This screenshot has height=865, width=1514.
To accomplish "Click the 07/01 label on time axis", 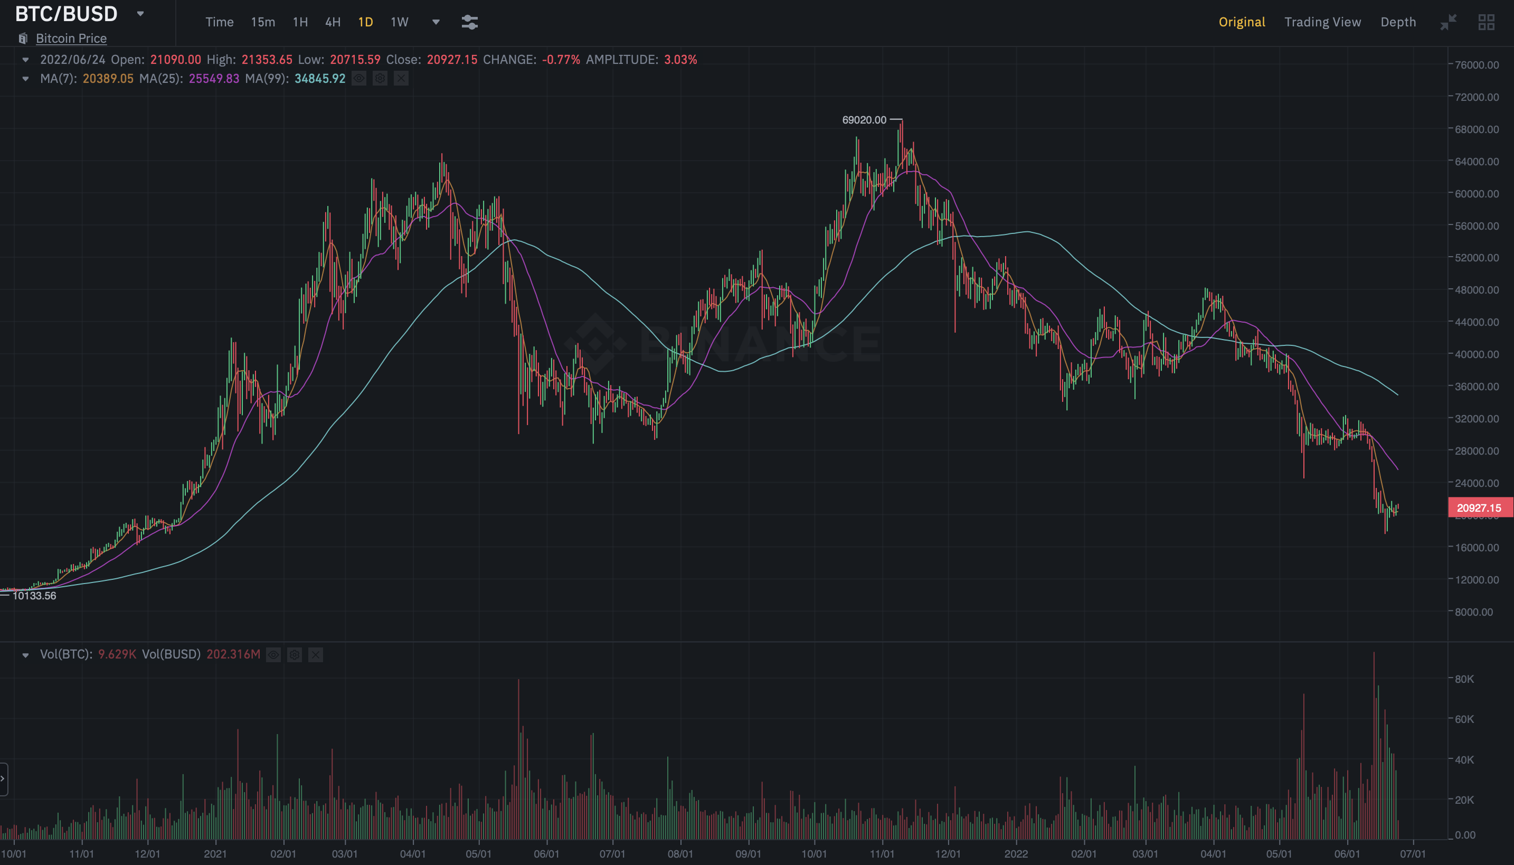I will 1413,854.
